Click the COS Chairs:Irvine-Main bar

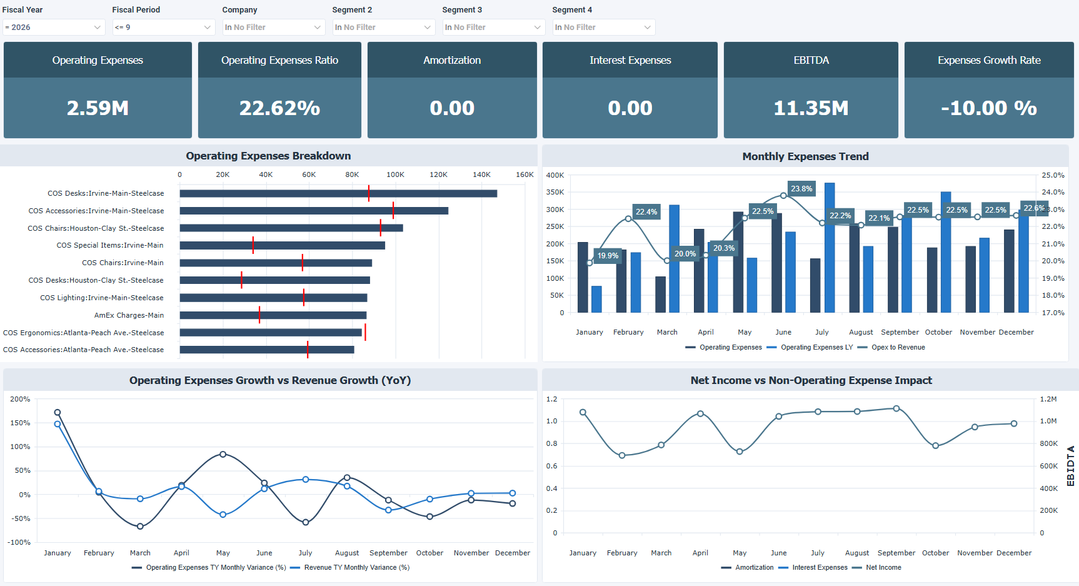pyautogui.click(x=276, y=263)
